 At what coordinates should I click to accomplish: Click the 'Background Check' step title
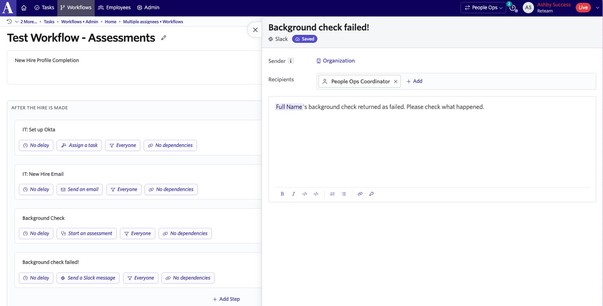pyautogui.click(x=43, y=218)
